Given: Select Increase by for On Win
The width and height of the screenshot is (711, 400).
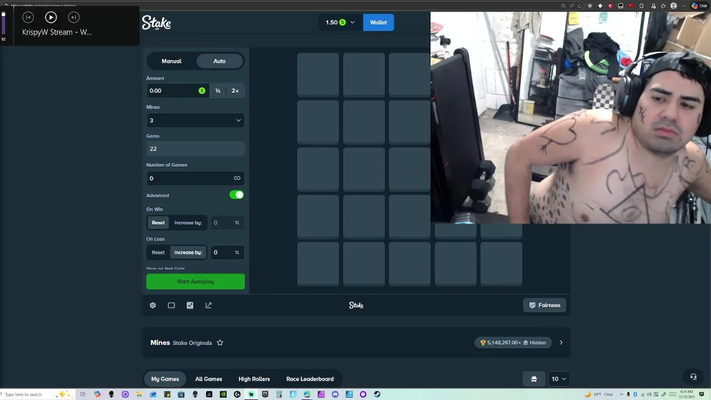Looking at the screenshot, I should click(x=188, y=223).
